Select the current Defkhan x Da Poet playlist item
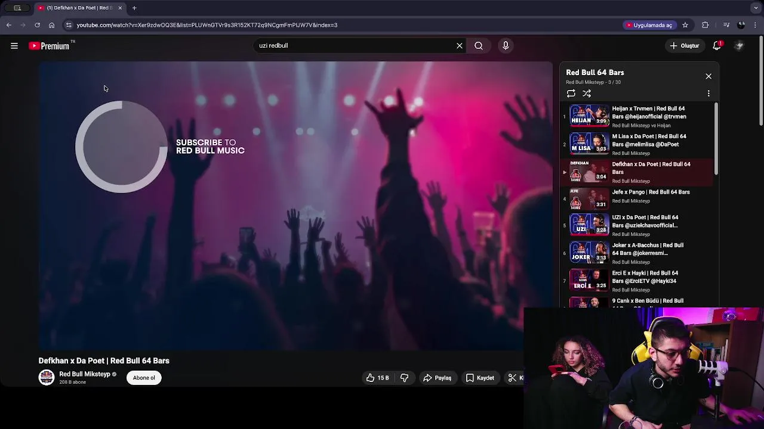764x429 pixels. (x=636, y=172)
